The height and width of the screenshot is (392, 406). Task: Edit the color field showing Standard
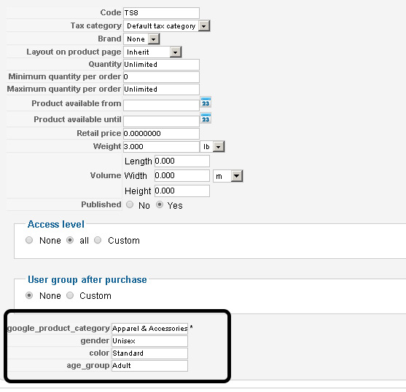click(149, 353)
